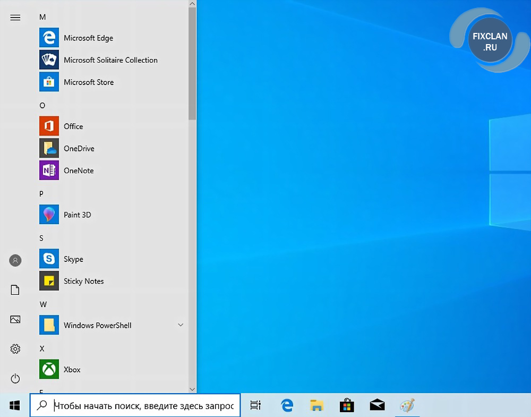Viewport: 531px width, 417px height.
Task: Expand the Start menu hamburger navigation
Action: coord(15,18)
